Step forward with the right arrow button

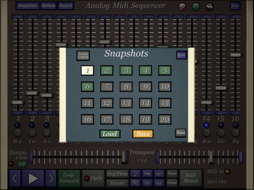pos(51,178)
